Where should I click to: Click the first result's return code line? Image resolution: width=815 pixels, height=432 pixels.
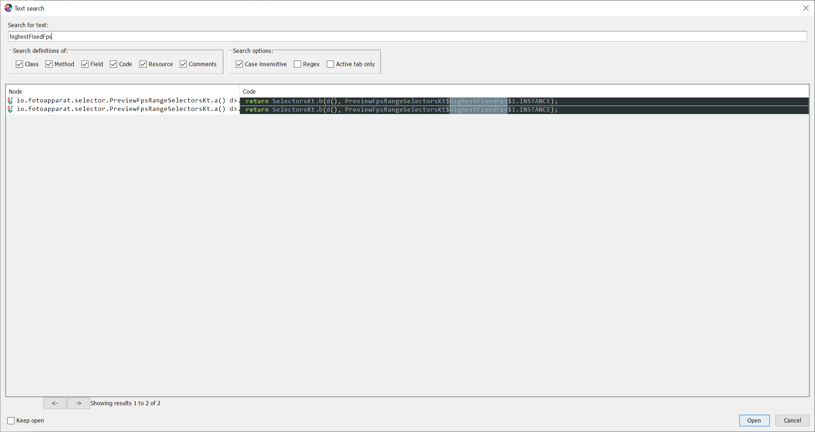524,101
